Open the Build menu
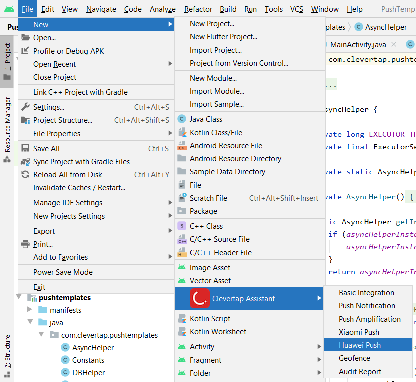The height and width of the screenshot is (382, 416). pyautogui.click(x=228, y=9)
